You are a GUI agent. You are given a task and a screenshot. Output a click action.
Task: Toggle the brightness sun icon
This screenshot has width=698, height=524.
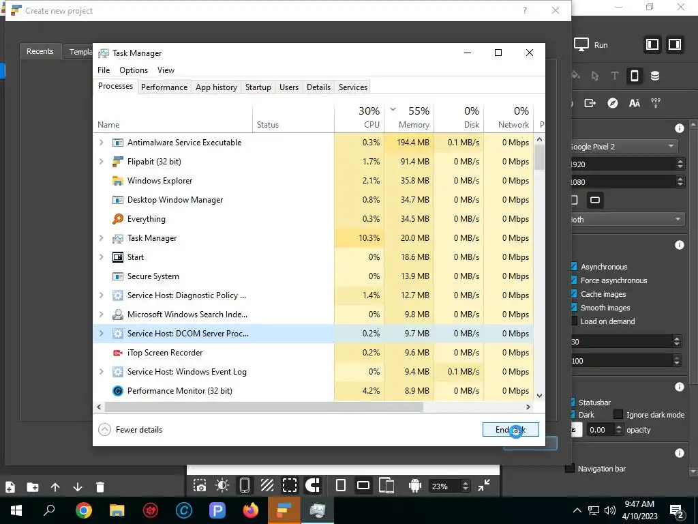pos(222,485)
